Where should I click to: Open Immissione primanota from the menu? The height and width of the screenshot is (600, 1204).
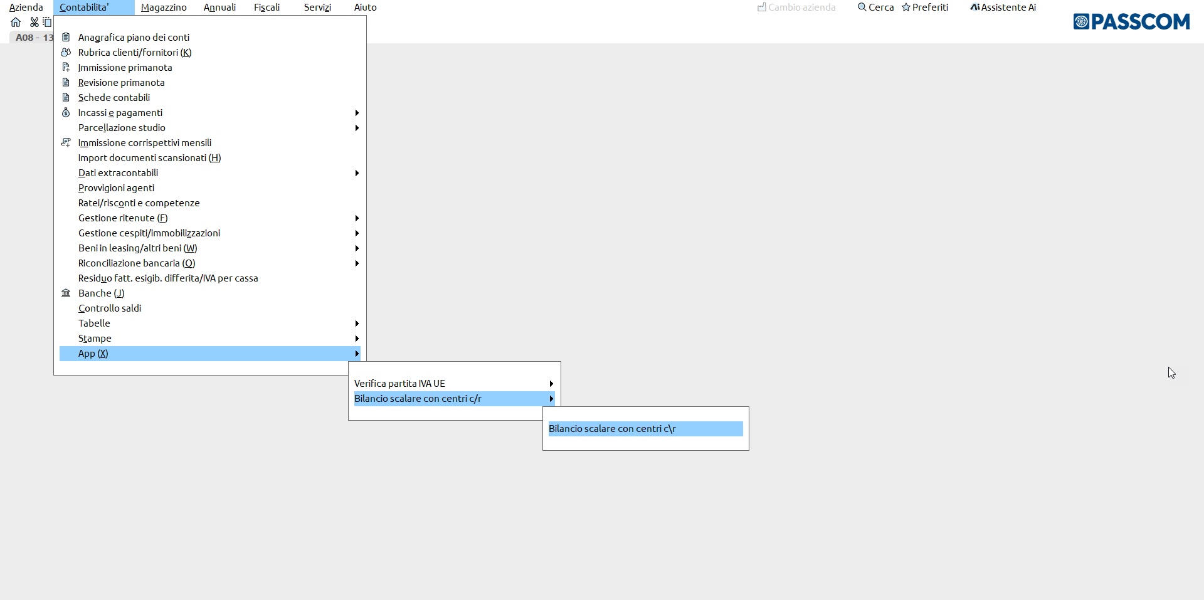[x=125, y=68]
